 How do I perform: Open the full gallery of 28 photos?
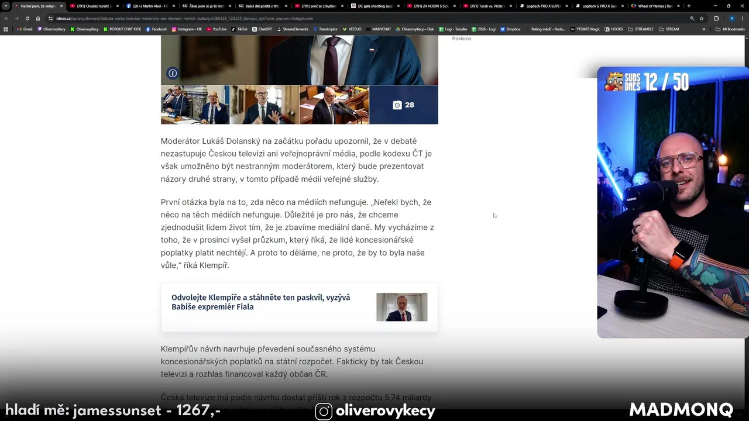[404, 105]
